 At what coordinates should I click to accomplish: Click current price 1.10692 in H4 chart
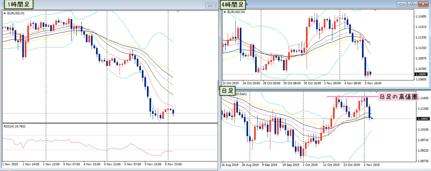coord(421,74)
